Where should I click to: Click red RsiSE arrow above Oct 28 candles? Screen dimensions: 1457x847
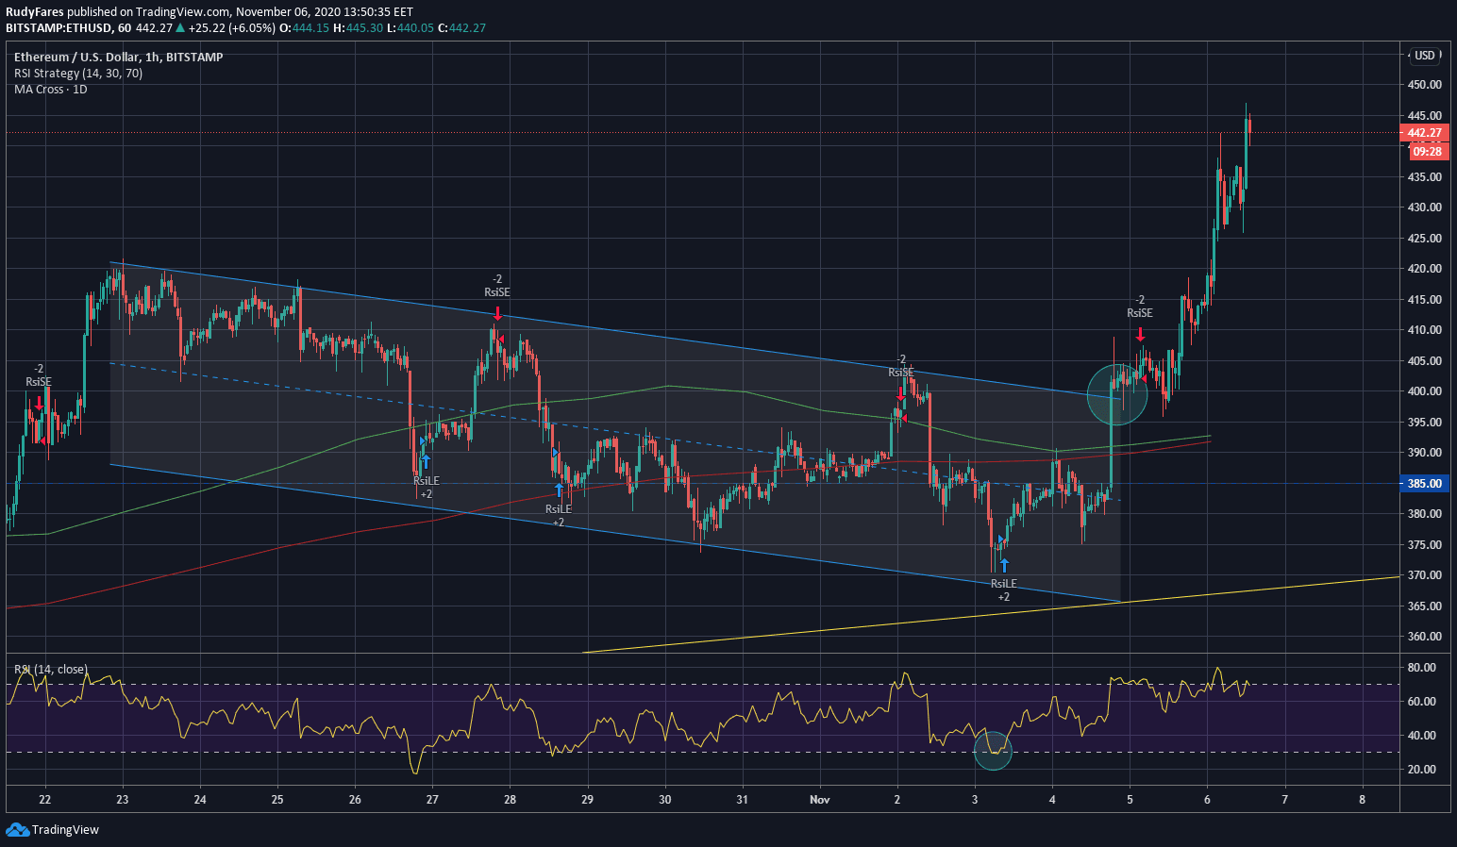tap(497, 313)
